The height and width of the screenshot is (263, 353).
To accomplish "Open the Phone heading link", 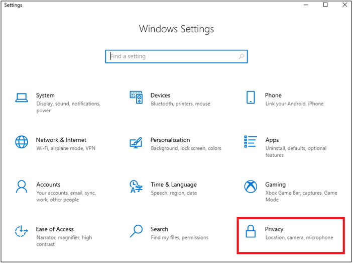I will pos(273,96).
